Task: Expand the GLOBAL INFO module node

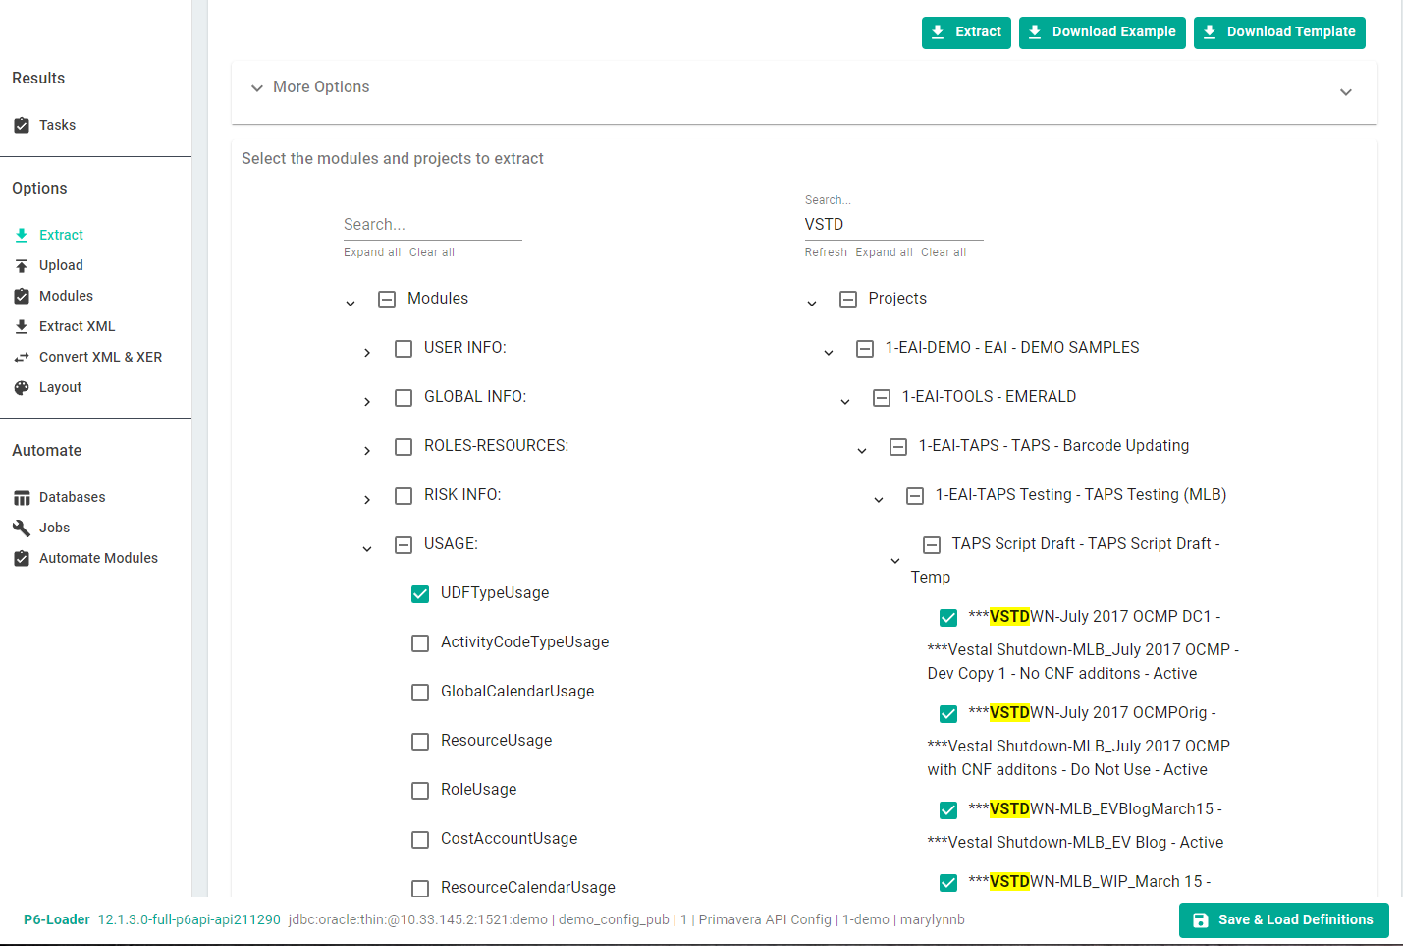Action: point(367,402)
